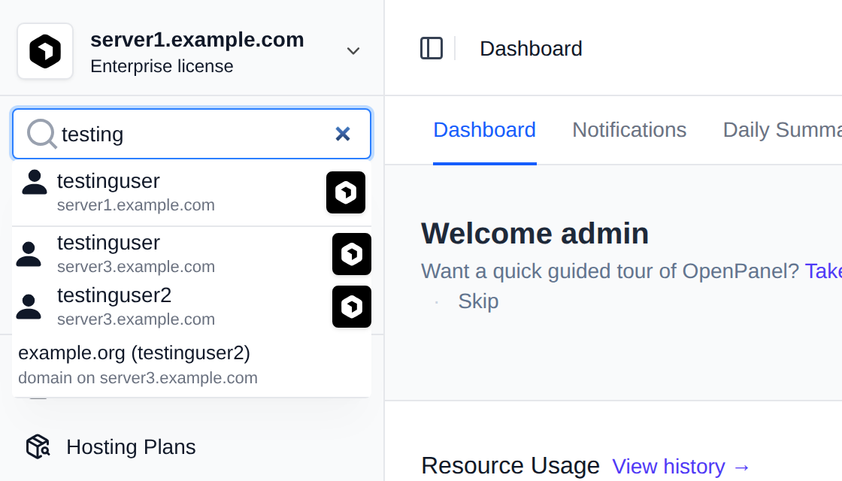Open the example.org (testinguser2) domain result
The width and height of the screenshot is (842, 481).
pos(192,365)
